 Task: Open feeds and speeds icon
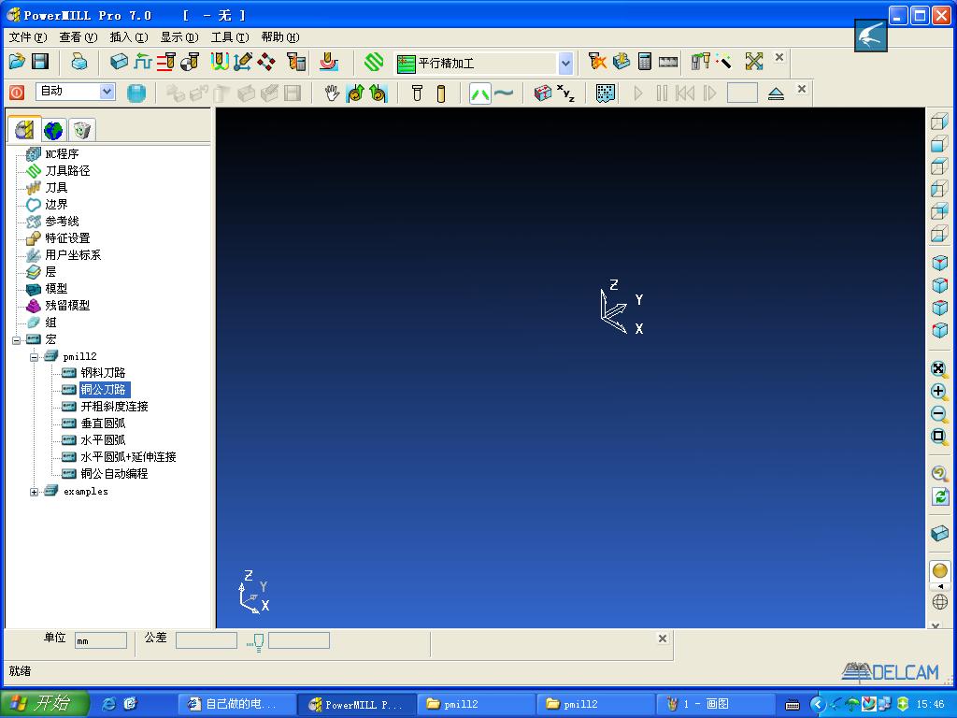pos(143,61)
